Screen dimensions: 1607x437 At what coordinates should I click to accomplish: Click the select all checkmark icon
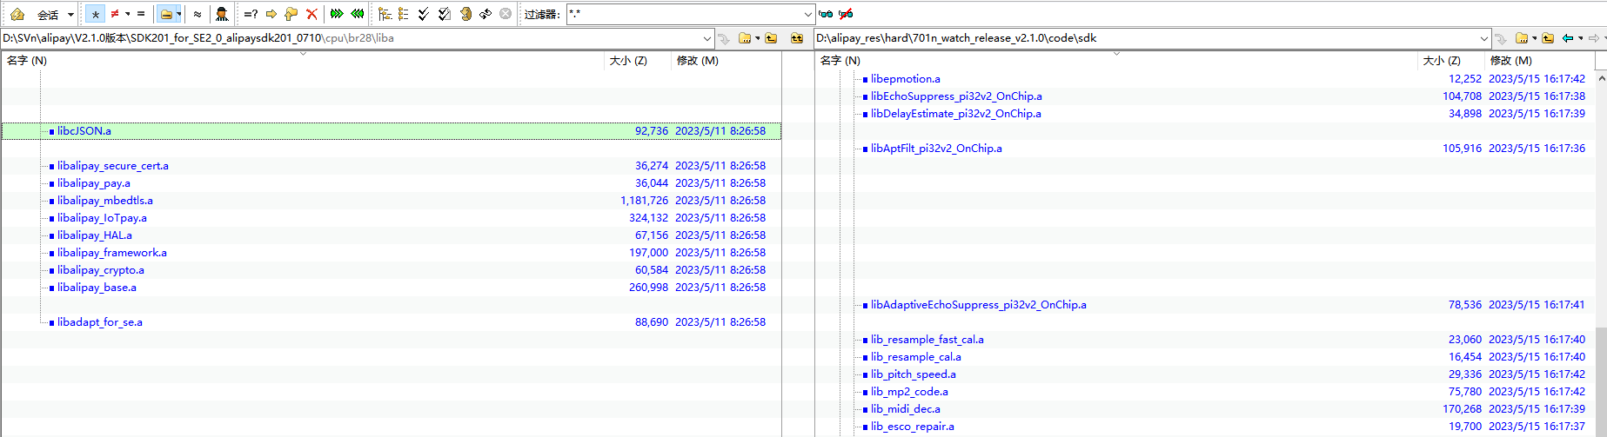[424, 14]
